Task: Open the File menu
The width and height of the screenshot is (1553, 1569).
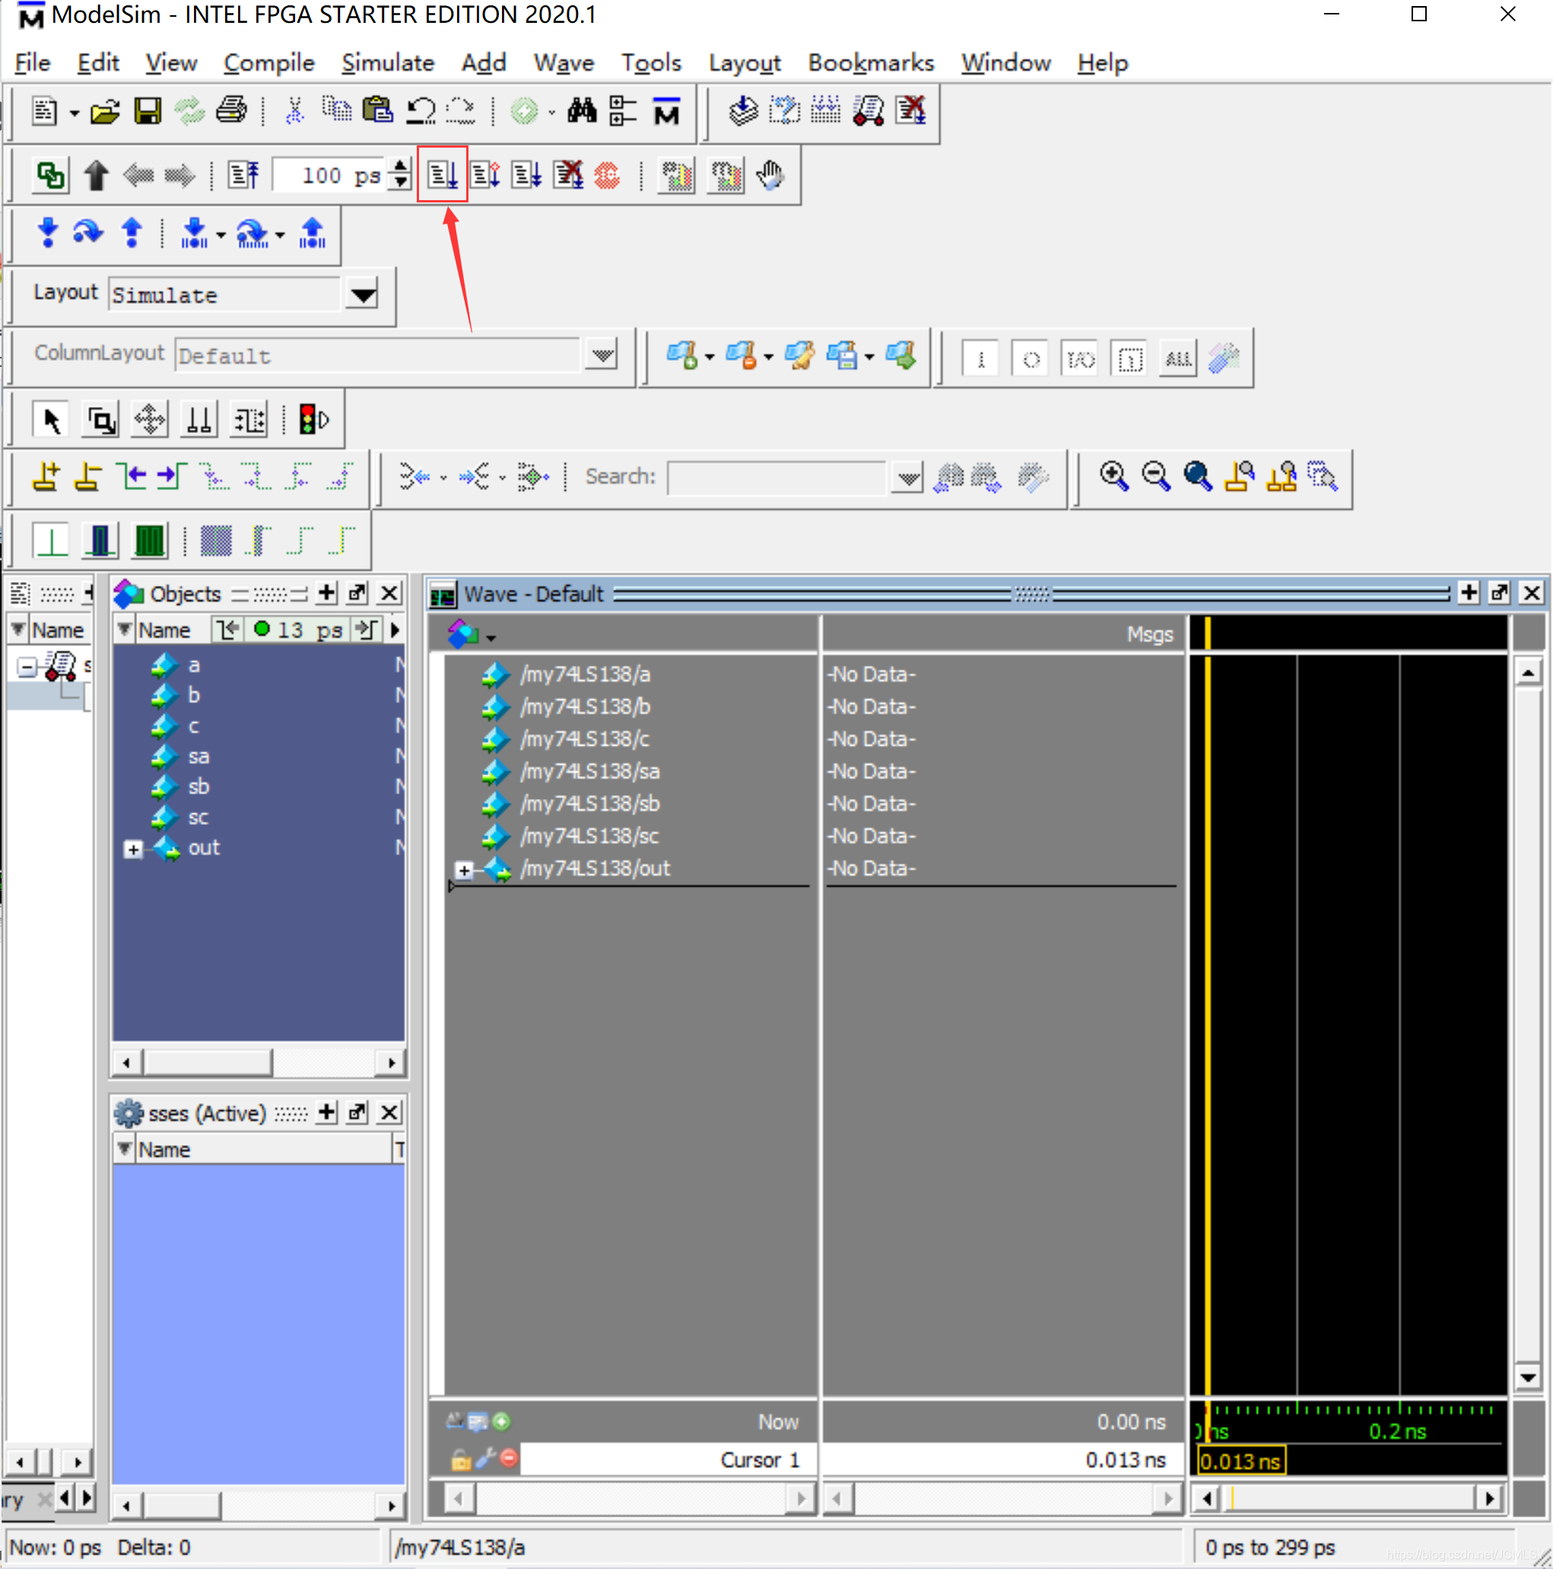Action: click(x=33, y=62)
